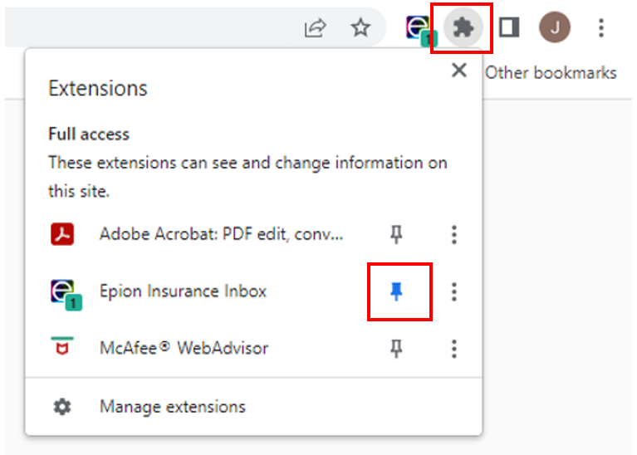Share this page using the share icon
This screenshot has width=637, height=455.
[315, 28]
